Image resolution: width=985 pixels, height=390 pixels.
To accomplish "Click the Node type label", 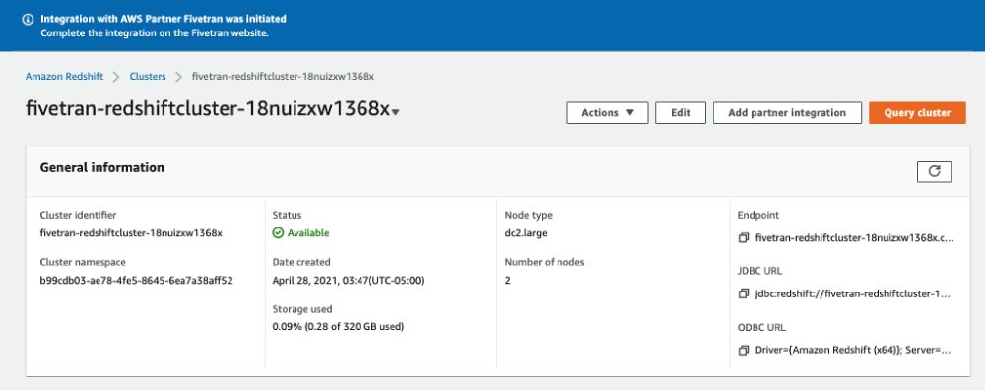I will pos(528,215).
